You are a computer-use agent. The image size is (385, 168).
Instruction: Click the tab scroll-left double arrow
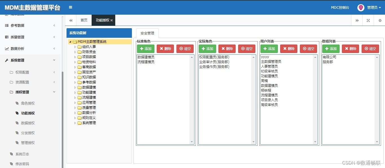[71, 20]
